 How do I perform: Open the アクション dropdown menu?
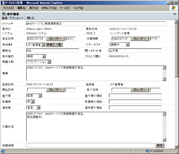point(16,18)
